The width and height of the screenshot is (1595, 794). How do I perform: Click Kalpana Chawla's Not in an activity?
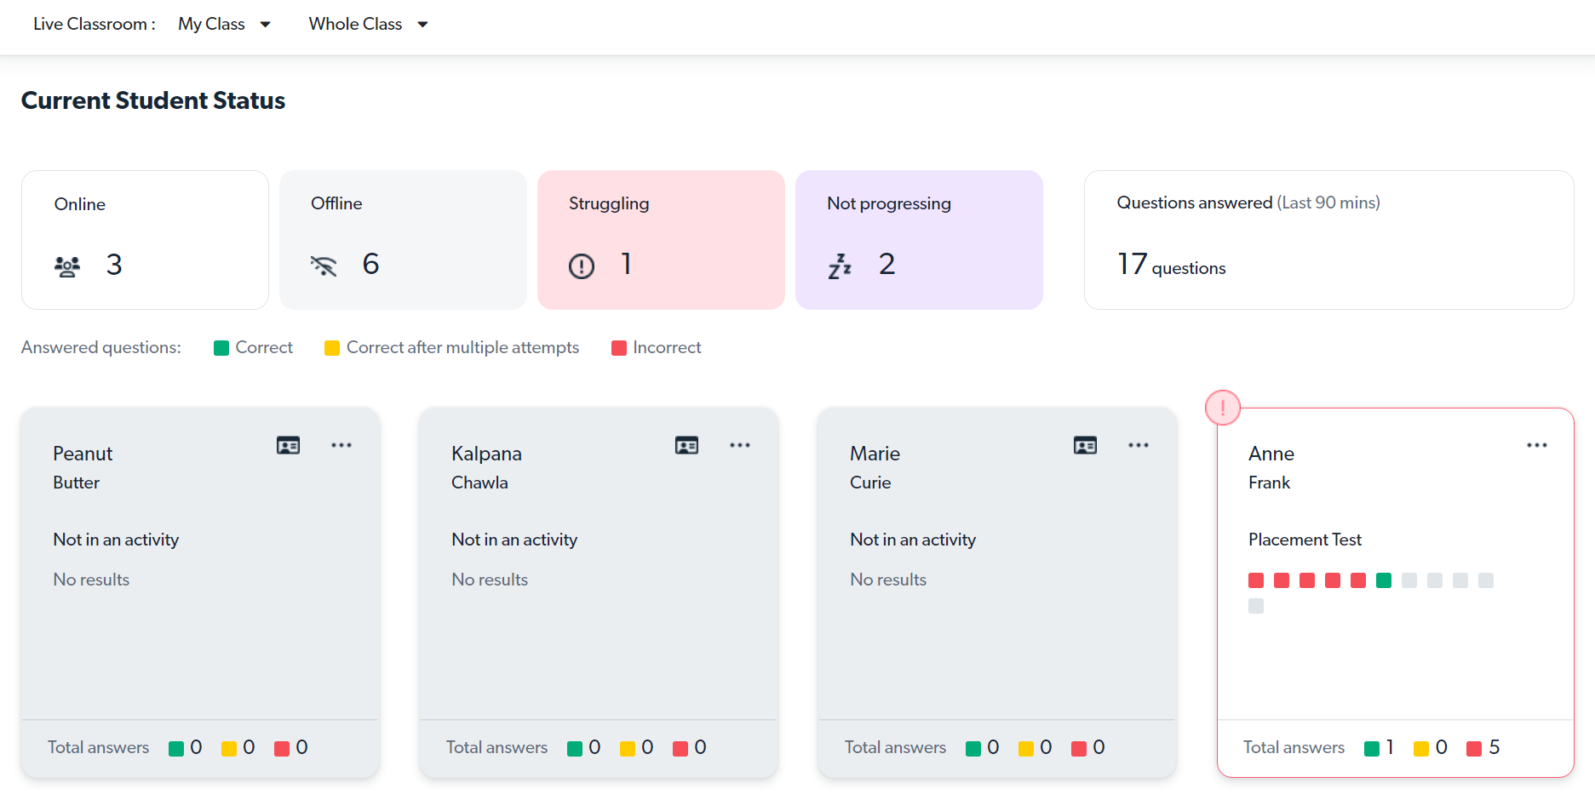(x=514, y=540)
